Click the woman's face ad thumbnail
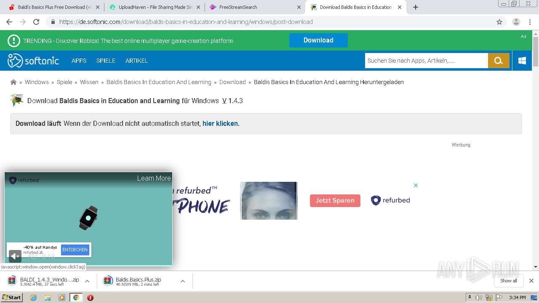Viewport: 539px width, 303px height. point(269,201)
